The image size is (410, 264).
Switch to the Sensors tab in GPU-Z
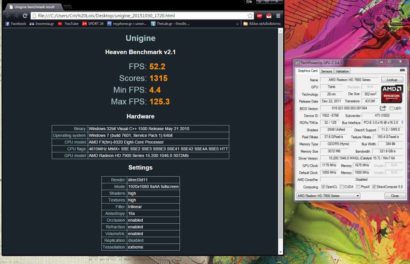pyautogui.click(x=327, y=71)
